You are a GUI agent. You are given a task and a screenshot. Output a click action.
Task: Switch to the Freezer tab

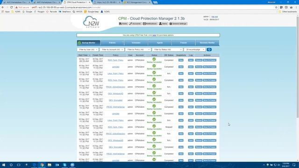(184, 43)
